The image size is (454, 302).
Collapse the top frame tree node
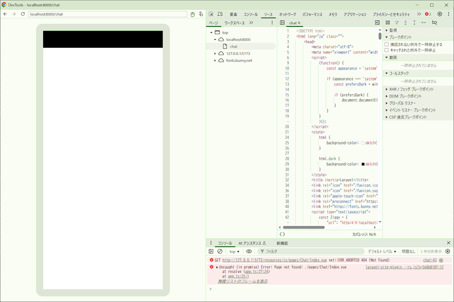211,33
